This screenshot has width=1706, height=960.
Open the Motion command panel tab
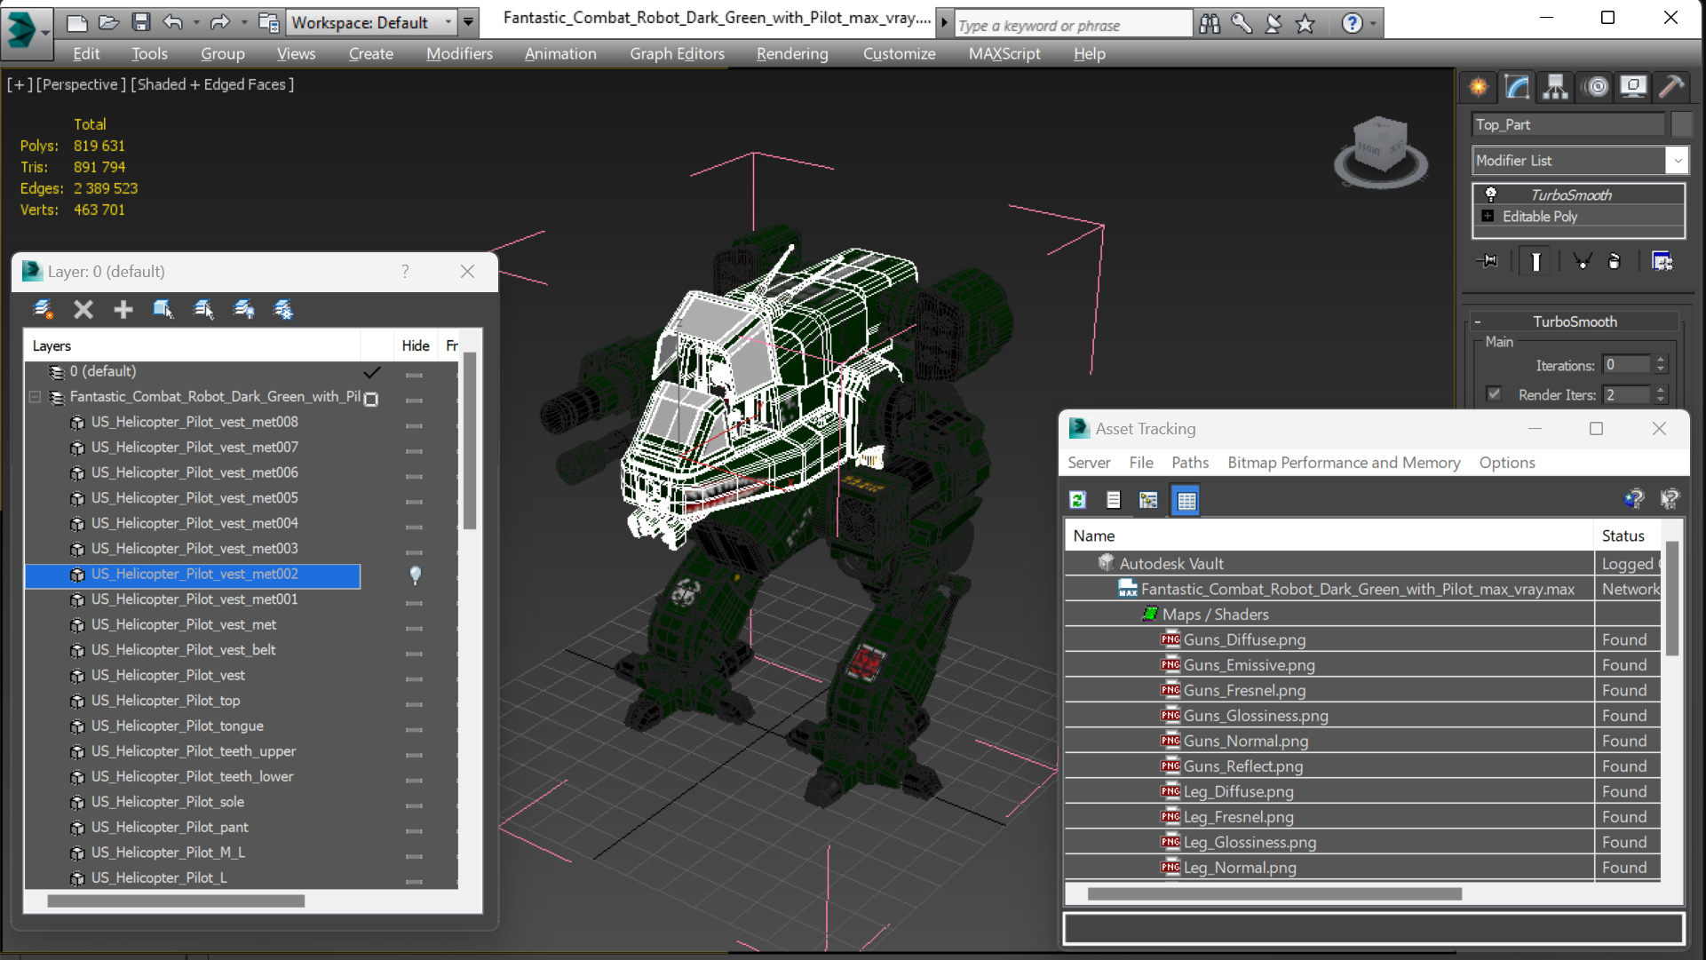[x=1597, y=86]
